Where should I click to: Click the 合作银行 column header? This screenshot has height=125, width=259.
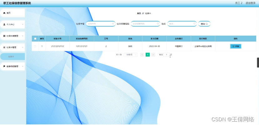coord(179,39)
